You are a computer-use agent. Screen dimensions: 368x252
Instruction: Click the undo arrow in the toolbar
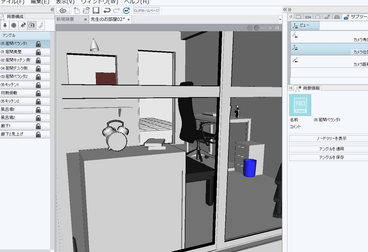[107, 10]
